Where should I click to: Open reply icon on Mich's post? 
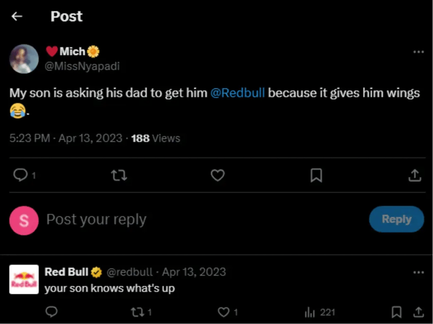pos(20,175)
